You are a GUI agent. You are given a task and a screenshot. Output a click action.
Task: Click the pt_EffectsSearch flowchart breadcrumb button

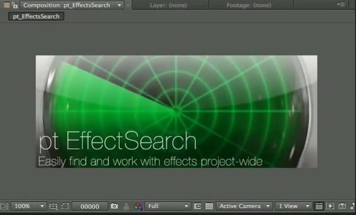coord(36,17)
